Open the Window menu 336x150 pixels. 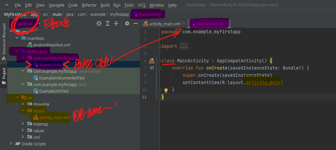pos(157,5)
